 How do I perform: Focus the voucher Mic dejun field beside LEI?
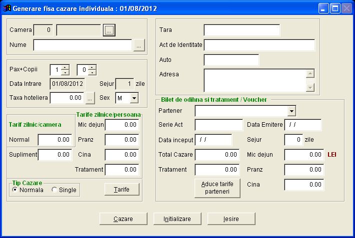tap(304, 155)
